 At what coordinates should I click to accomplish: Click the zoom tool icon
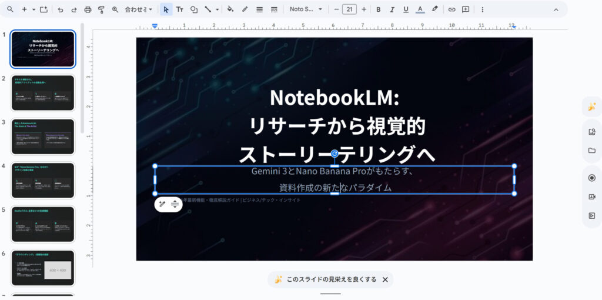point(115,9)
